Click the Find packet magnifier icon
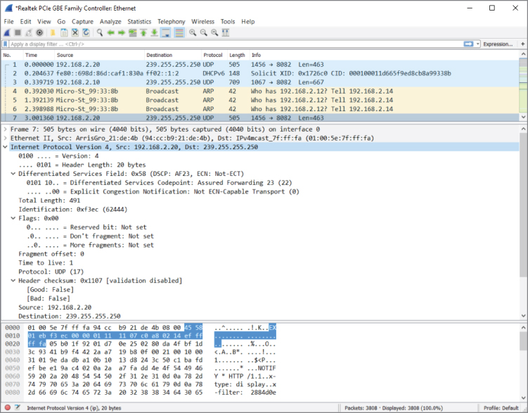Screen dimensions: 528x413 tap(100, 32)
